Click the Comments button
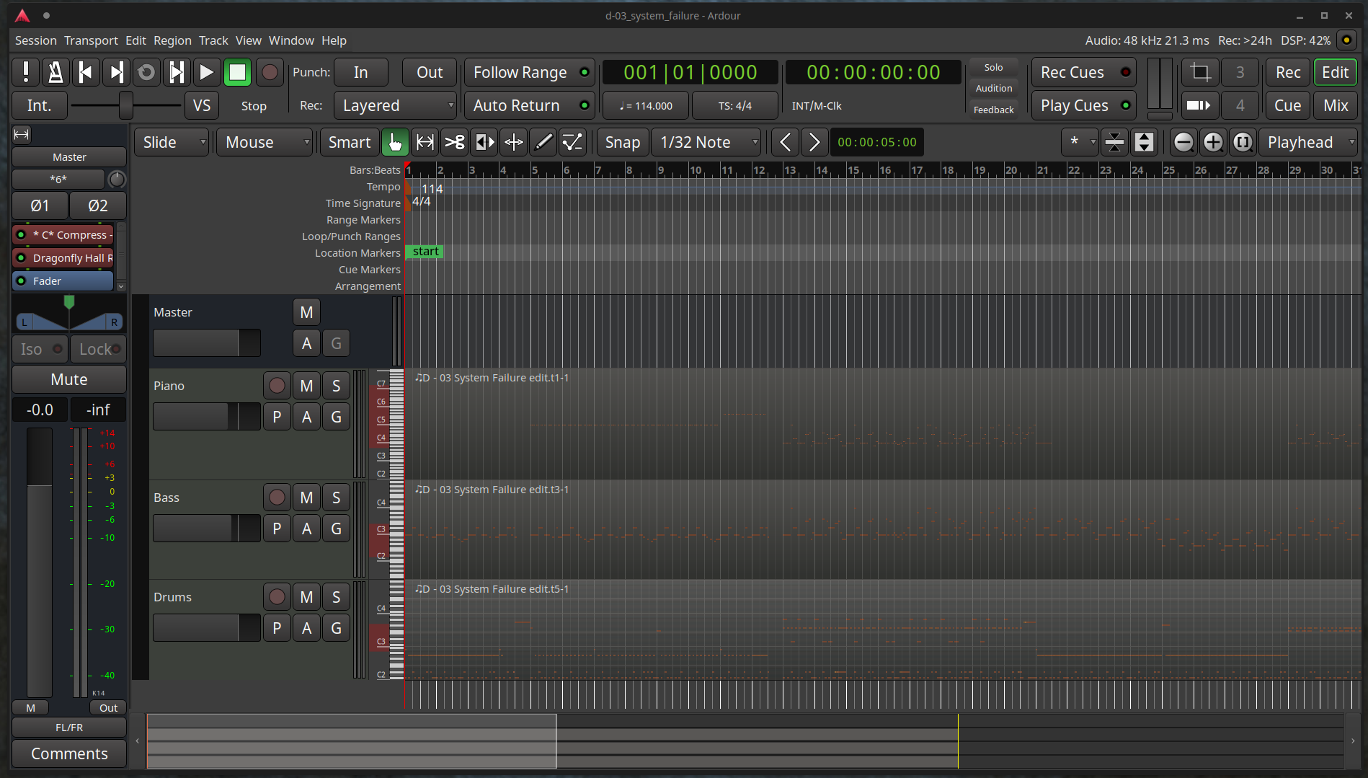The width and height of the screenshot is (1368, 778). pos(69,753)
